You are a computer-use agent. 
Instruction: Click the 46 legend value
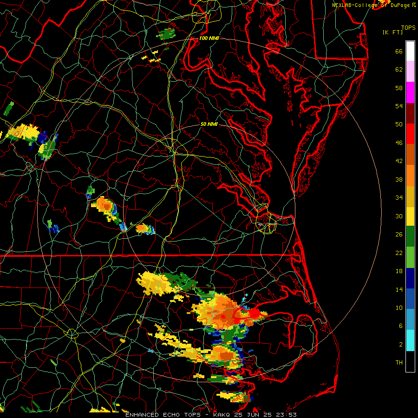tap(399, 143)
